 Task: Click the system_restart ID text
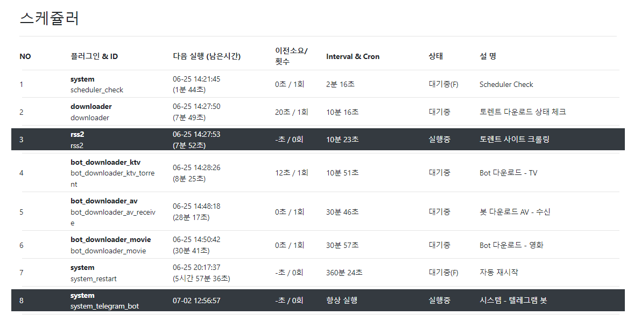tap(94, 279)
